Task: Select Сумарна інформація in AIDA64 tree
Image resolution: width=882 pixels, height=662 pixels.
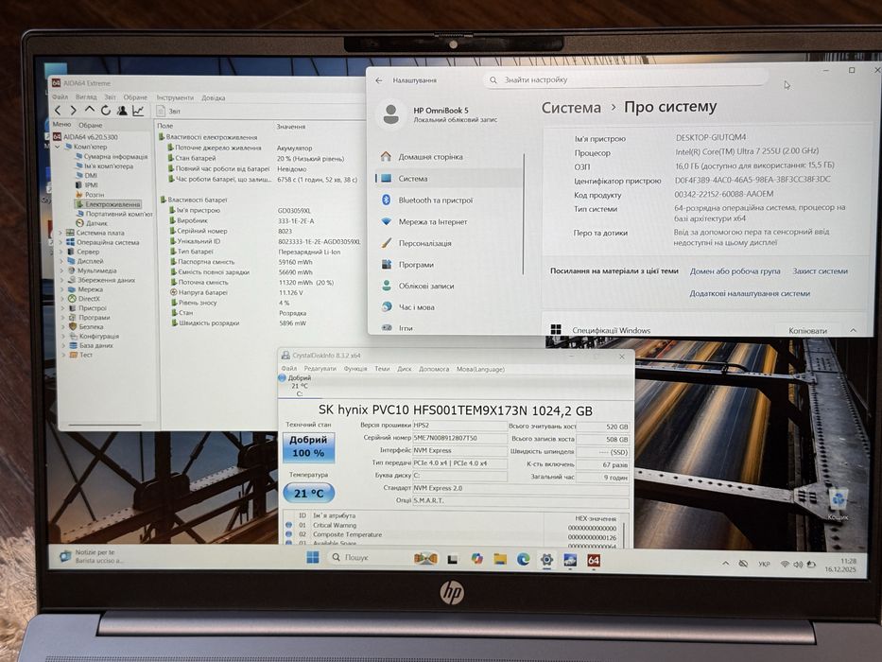Action: (x=112, y=156)
